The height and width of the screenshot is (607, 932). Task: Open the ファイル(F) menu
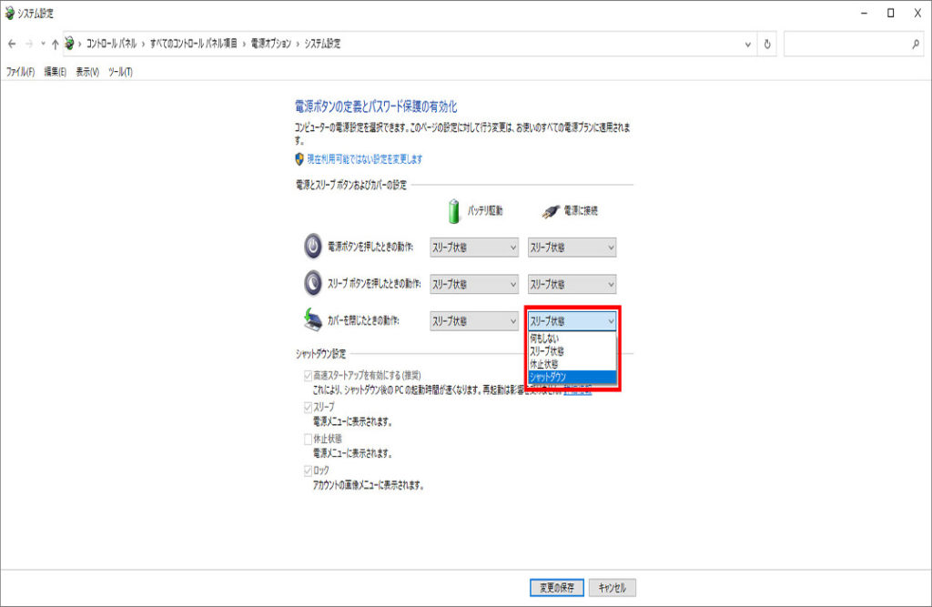click(20, 72)
